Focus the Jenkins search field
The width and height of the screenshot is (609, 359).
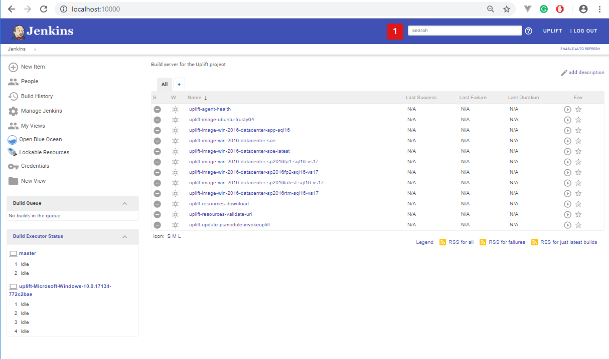(465, 31)
